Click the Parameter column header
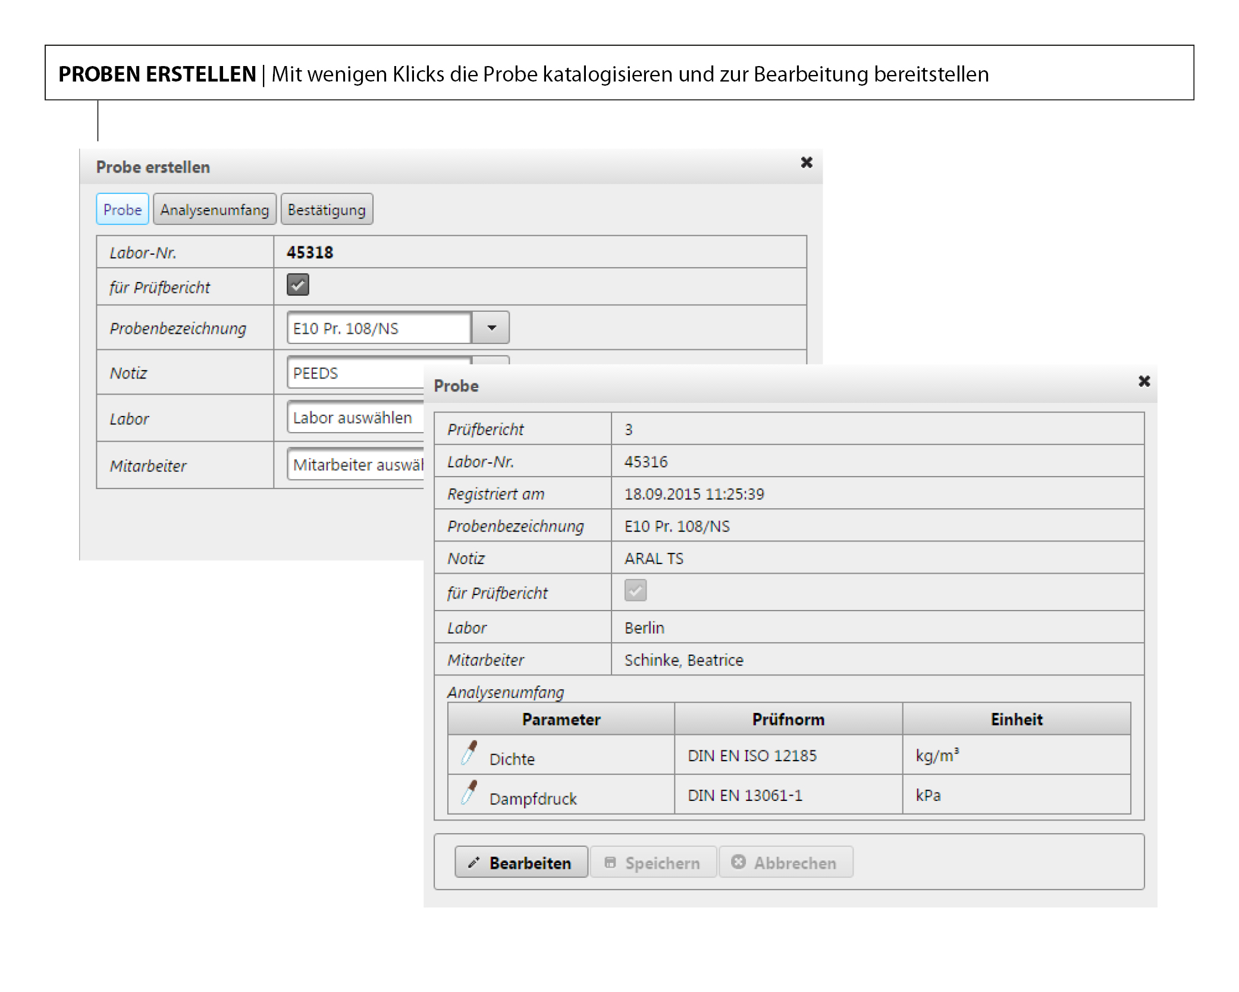The height and width of the screenshot is (992, 1239). [561, 719]
